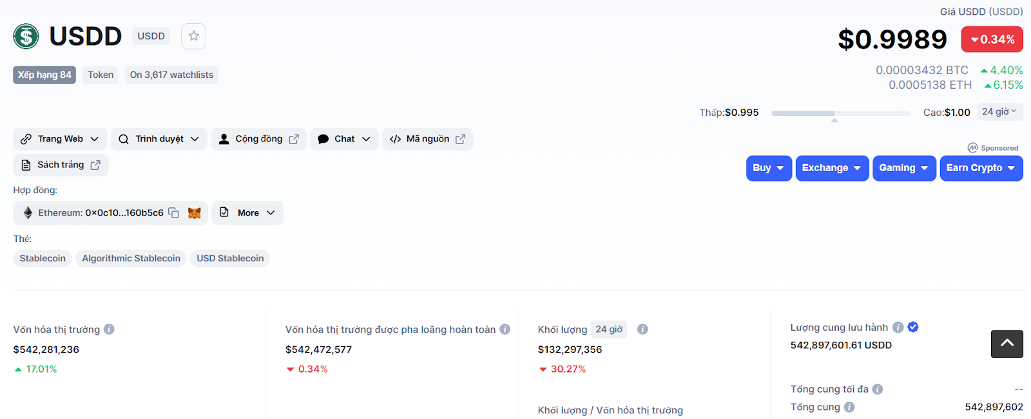
Task: Click the USDD ticker symbol badge
Action: pyautogui.click(x=151, y=36)
